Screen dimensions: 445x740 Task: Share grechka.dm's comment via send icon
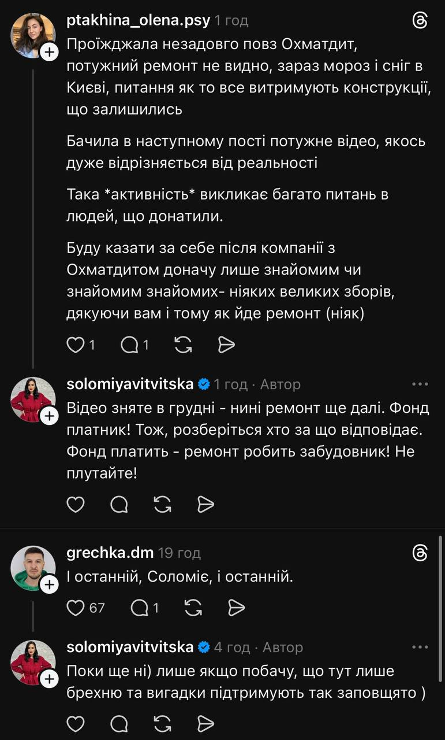coord(237,608)
